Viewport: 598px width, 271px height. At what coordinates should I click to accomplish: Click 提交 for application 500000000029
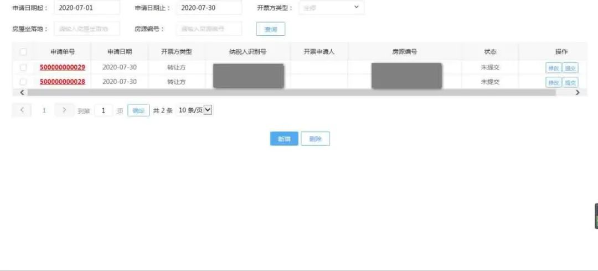570,68
